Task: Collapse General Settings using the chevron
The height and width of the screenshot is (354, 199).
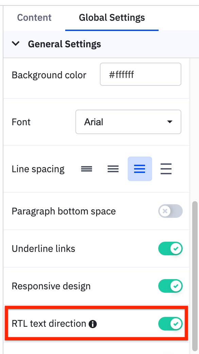Action: [x=16, y=44]
